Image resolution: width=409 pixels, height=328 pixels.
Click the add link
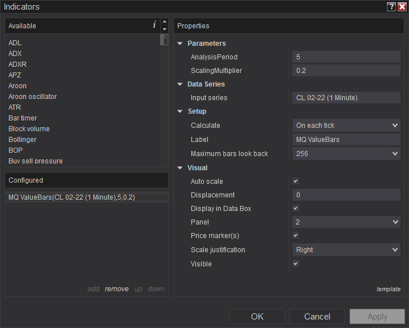[x=93, y=289]
